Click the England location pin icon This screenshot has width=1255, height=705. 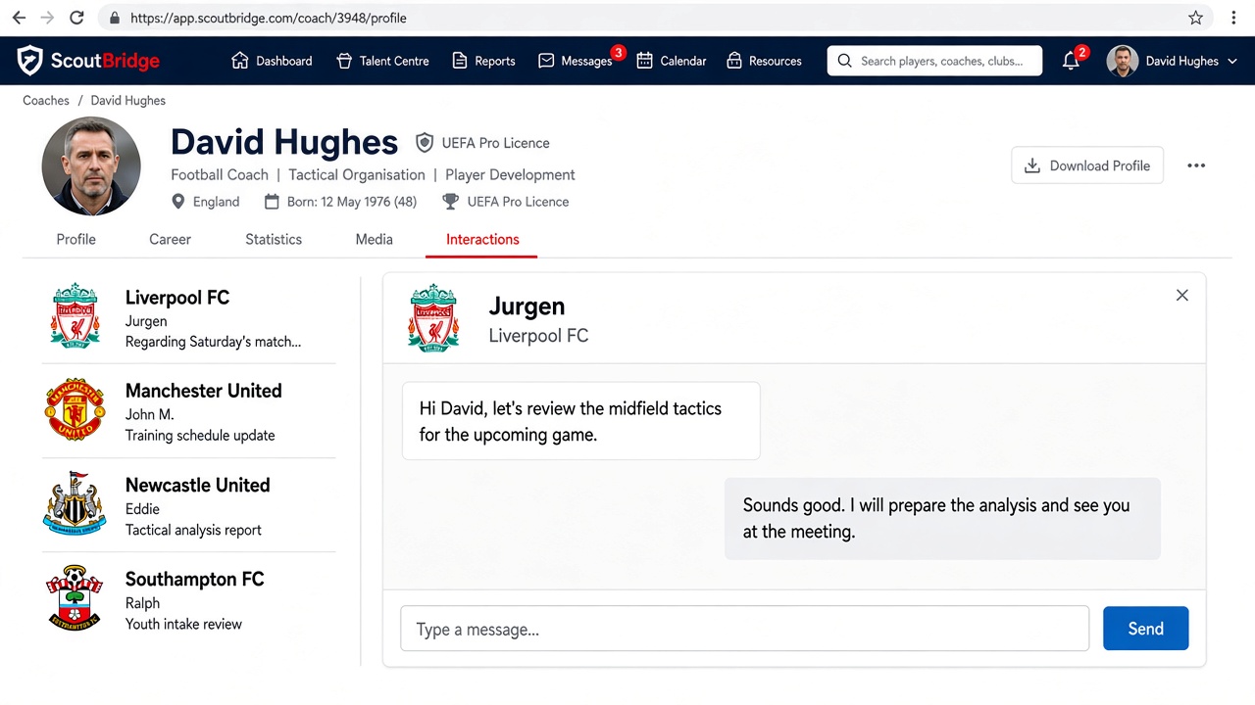click(177, 202)
